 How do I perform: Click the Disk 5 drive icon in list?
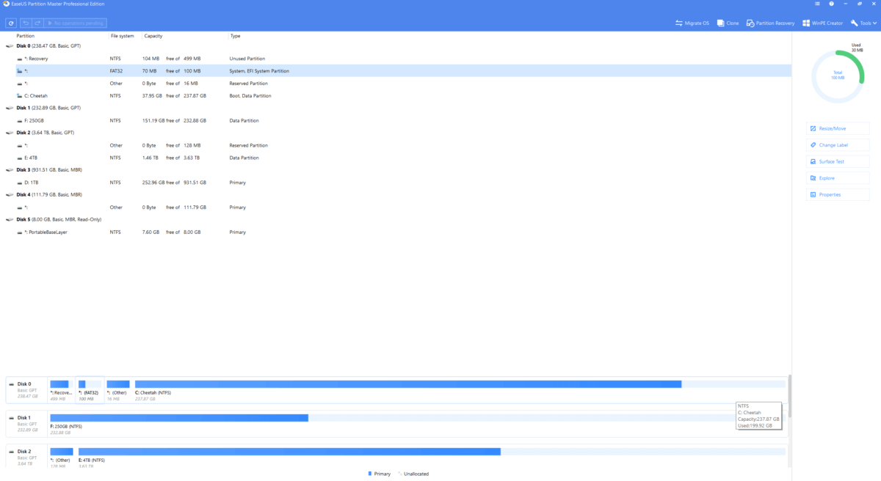(x=10, y=219)
